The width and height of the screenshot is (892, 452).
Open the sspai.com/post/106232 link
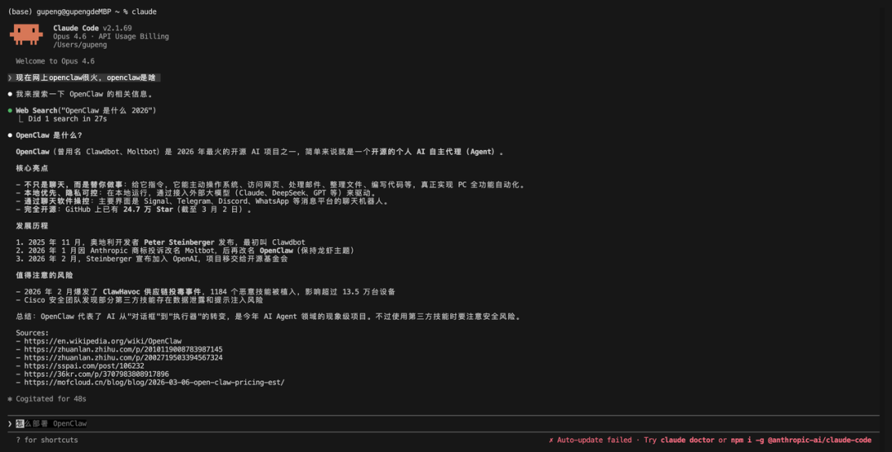(x=84, y=366)
